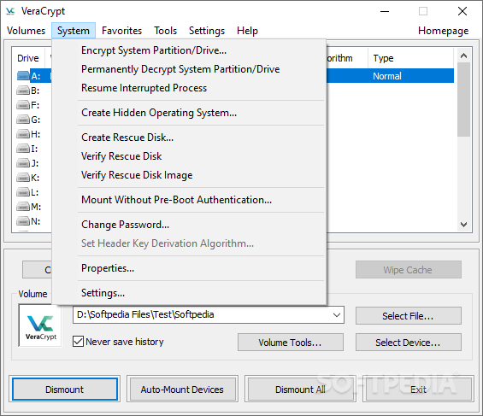
Task: Select drive M: disk icon
Action: coord(23,207)
